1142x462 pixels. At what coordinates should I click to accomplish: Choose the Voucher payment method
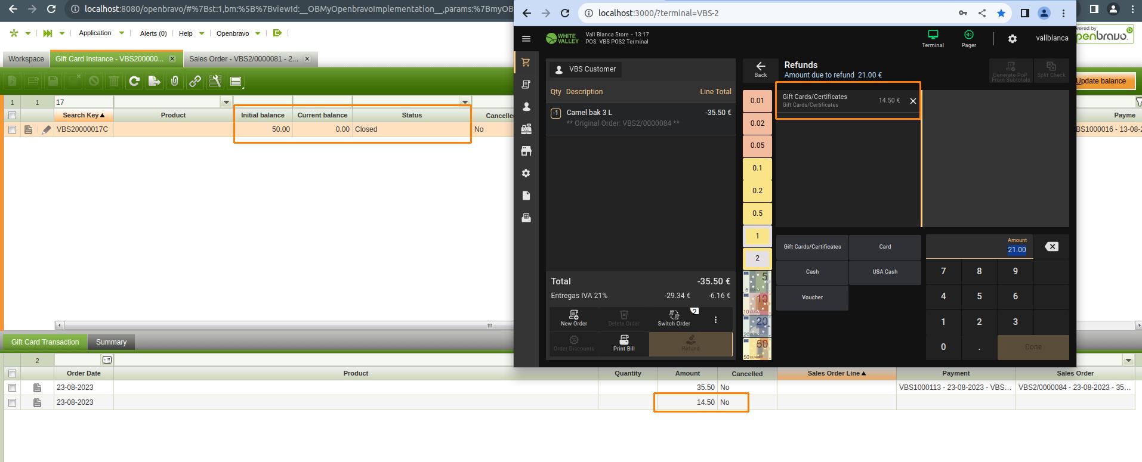pos(812,297)
